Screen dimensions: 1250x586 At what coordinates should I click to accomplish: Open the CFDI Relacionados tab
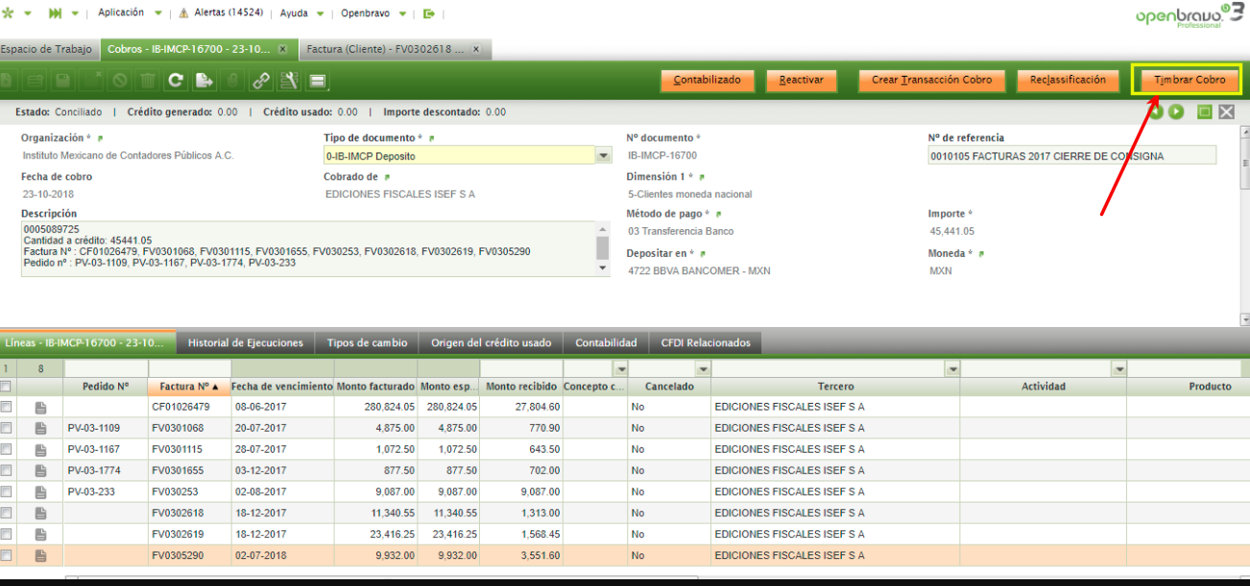706,342
